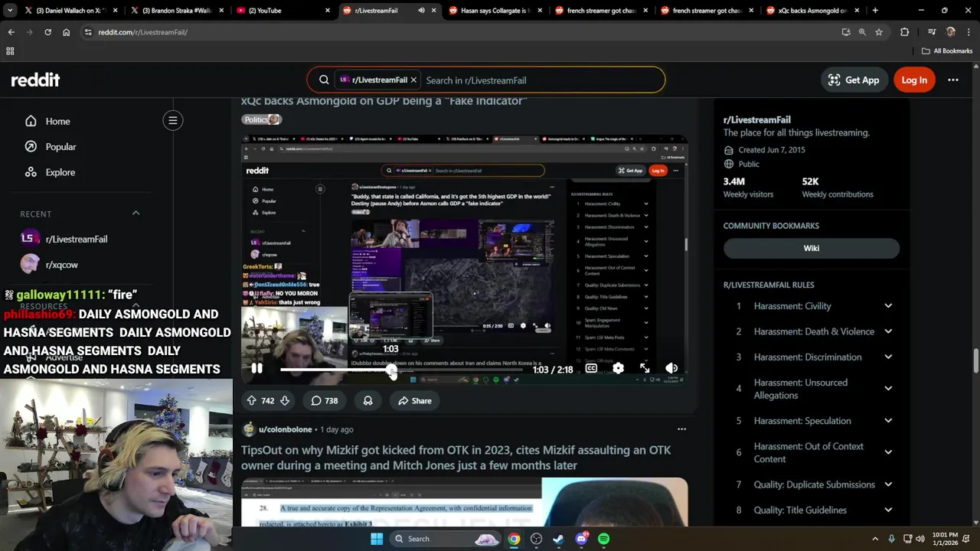Pause the Reddit video player
This screenshot has width=980, height=551.
[x=257, y=369]
